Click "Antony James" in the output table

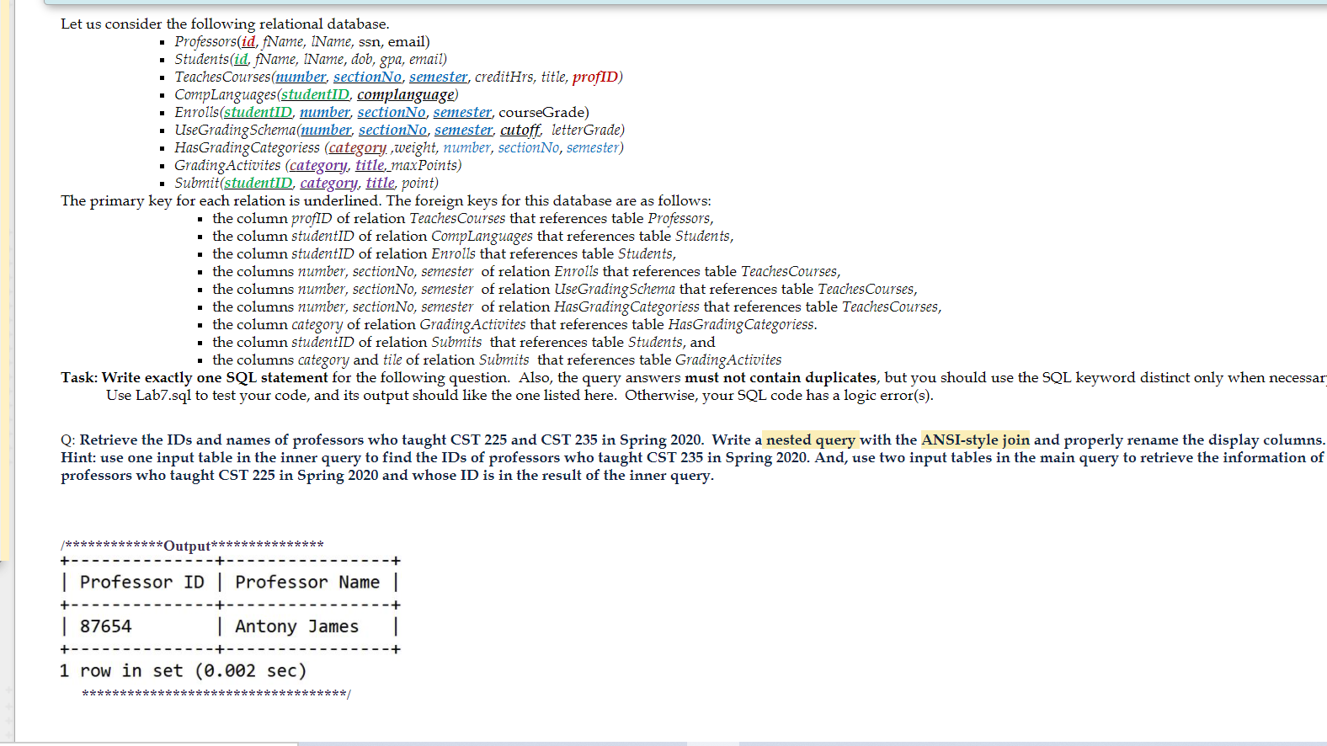coord(297,626)
